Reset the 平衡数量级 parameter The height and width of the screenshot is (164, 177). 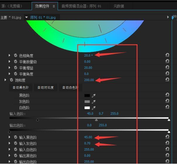(x=167, y=61)
